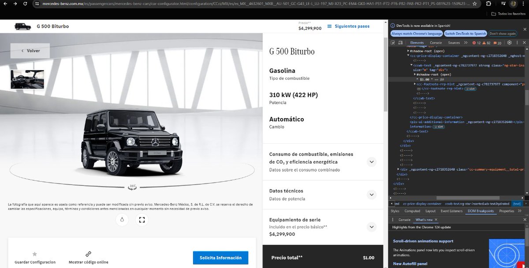Screen dimensions: 529x268
Task: Click Switch DevTools to Spanish button
Action: click(x=465, y=33)
